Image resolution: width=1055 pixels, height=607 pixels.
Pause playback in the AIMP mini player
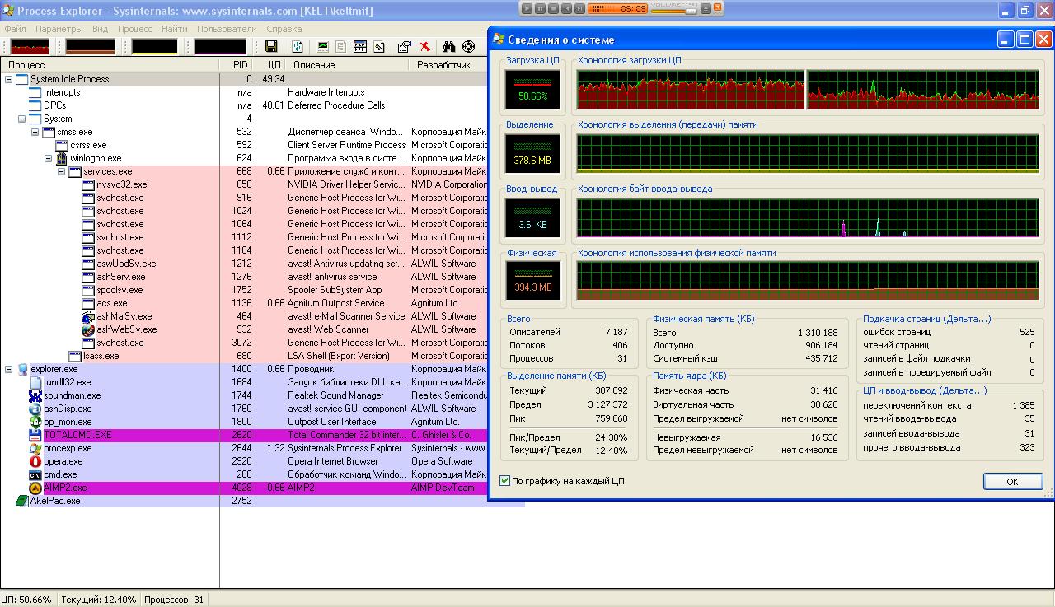[x=540, y=8]
